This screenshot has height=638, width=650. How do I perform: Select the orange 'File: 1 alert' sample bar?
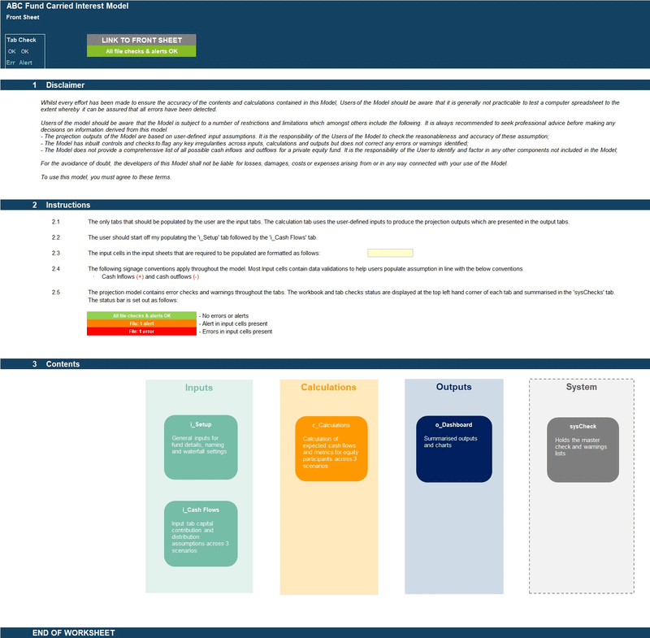point(141,323)
